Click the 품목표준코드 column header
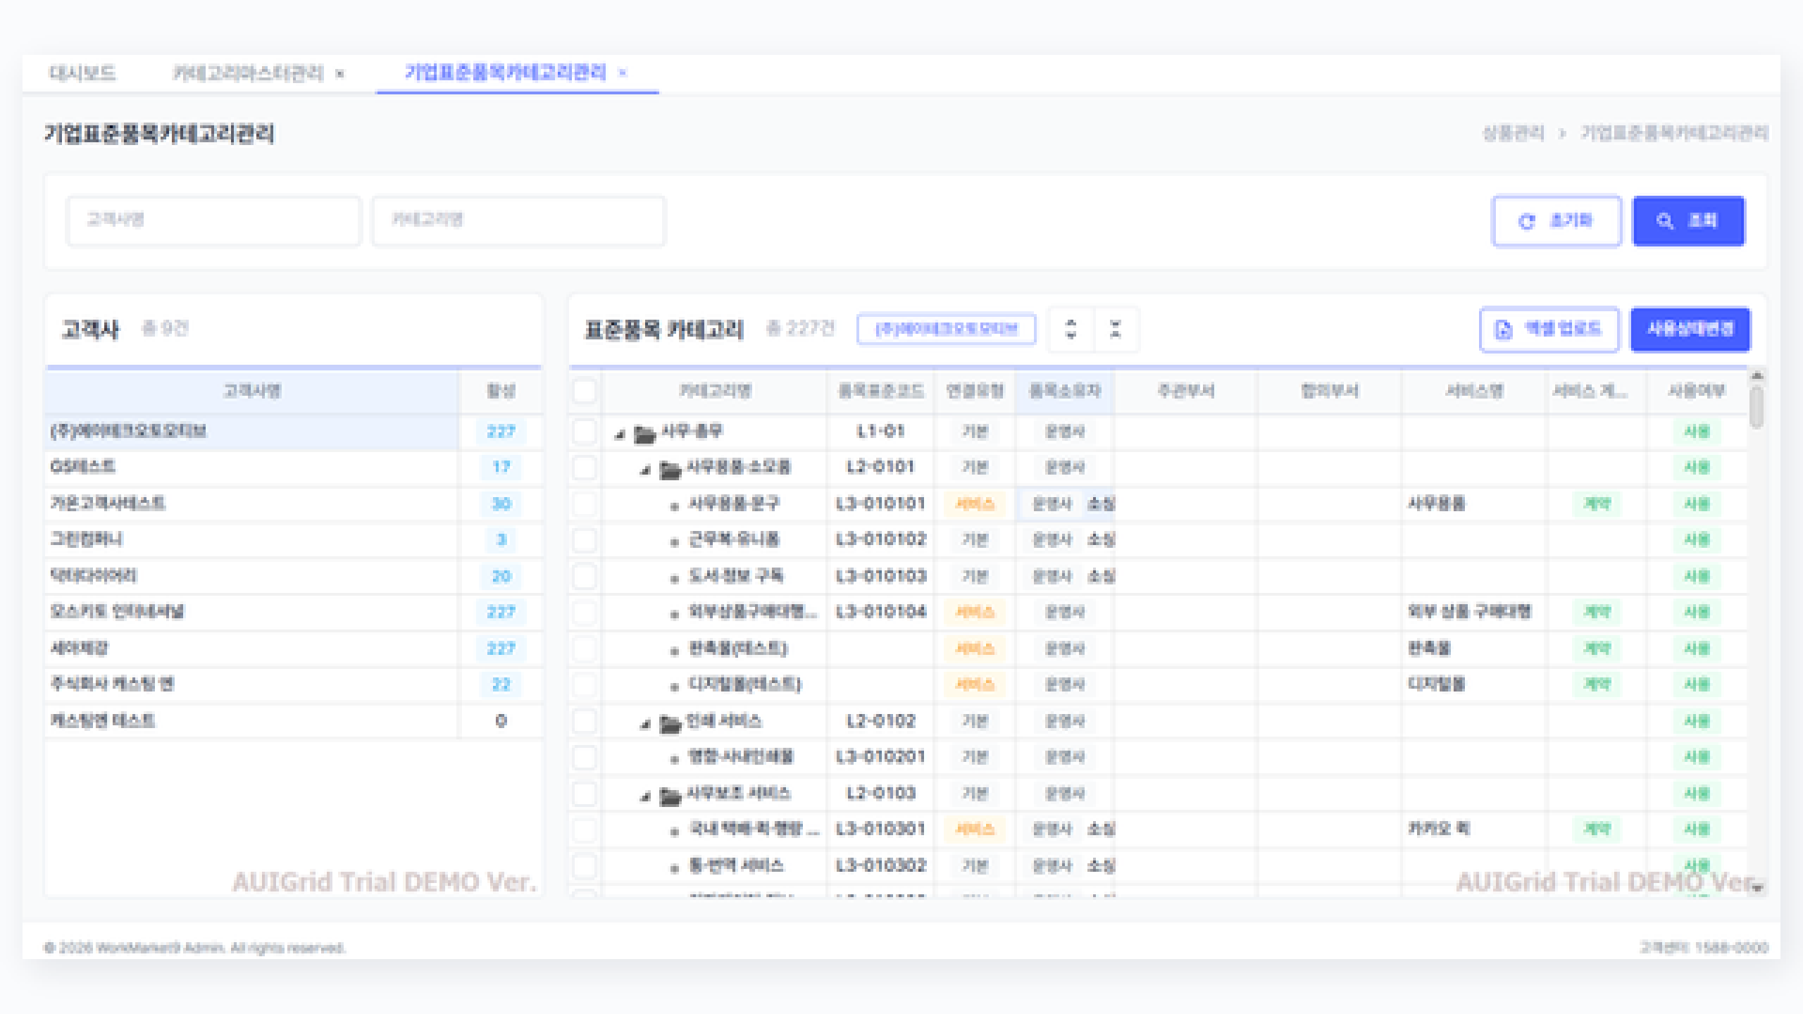 pos(880,391)
